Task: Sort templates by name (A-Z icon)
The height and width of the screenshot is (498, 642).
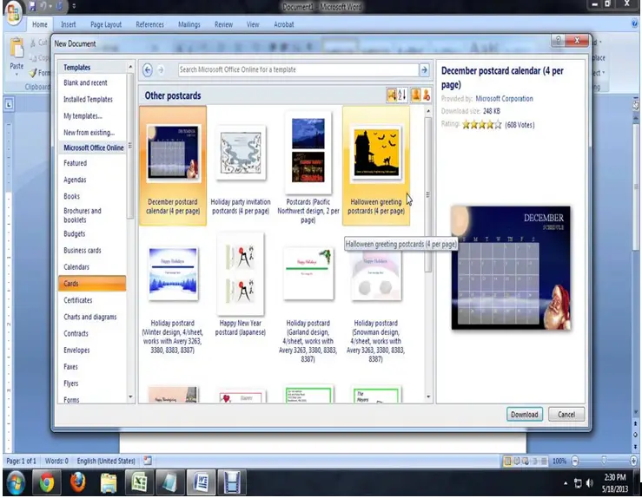Action: [x=401, y=95]
